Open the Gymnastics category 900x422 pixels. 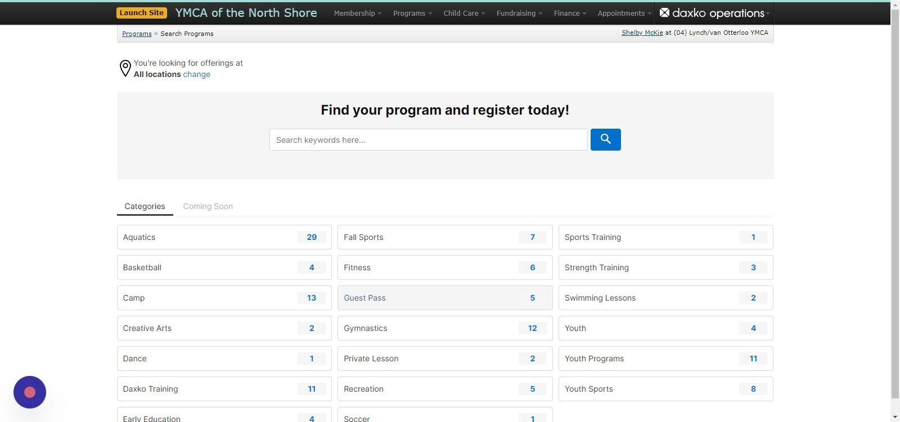click(445, 328)
